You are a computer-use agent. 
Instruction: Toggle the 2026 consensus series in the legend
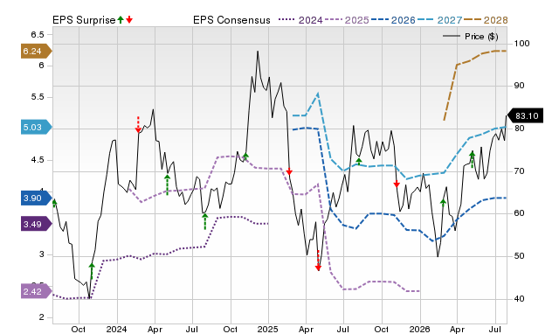pos(393,20)
